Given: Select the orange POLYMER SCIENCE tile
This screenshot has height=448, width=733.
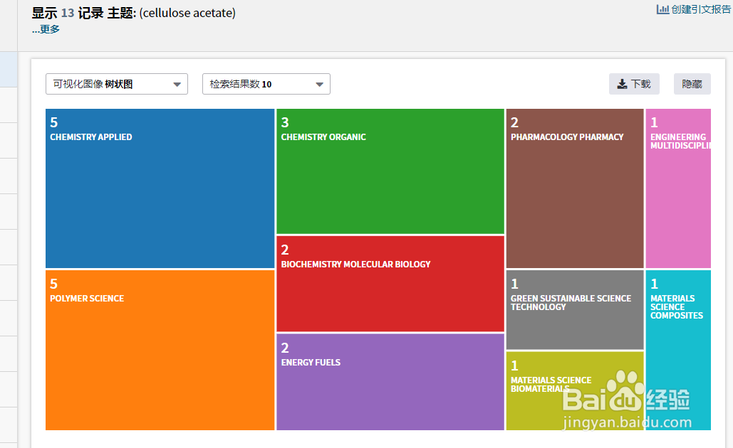Looking at the screenshot, I should click(x=160, y=350).
